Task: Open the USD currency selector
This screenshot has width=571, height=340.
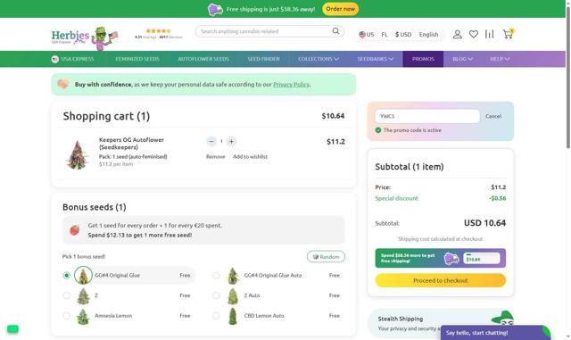Action: point(403,34)
